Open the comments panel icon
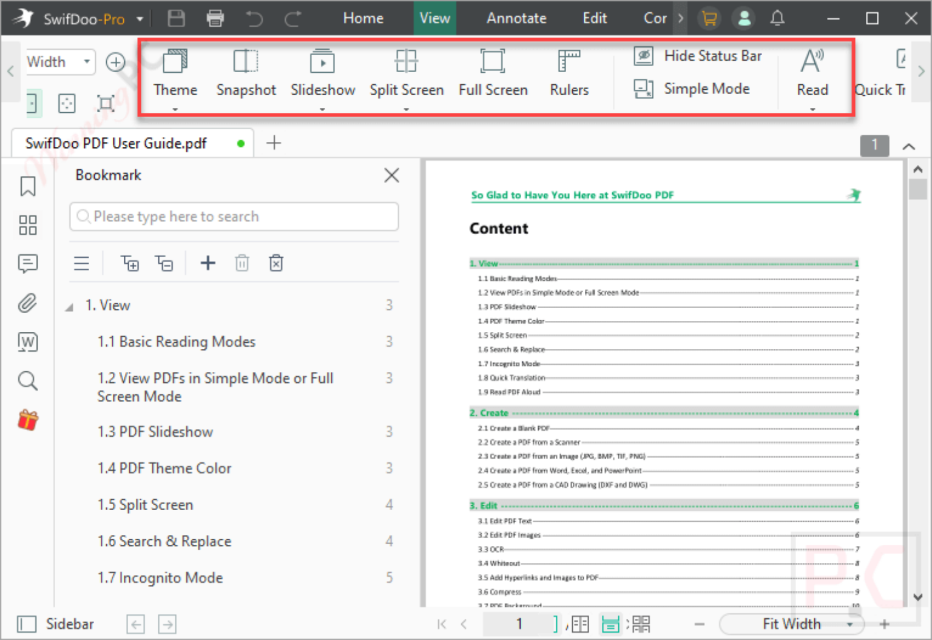The image size is (932, 640). pos(28,263)
